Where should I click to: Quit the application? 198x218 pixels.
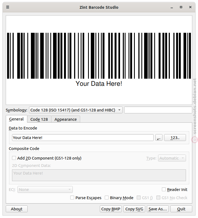click(x=181, y=209)
